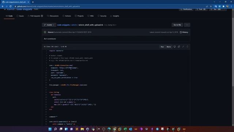Open the Extensions puzzle icon
Image resolution: width=234 pixels, height=132 pixels.
[223, 7]
